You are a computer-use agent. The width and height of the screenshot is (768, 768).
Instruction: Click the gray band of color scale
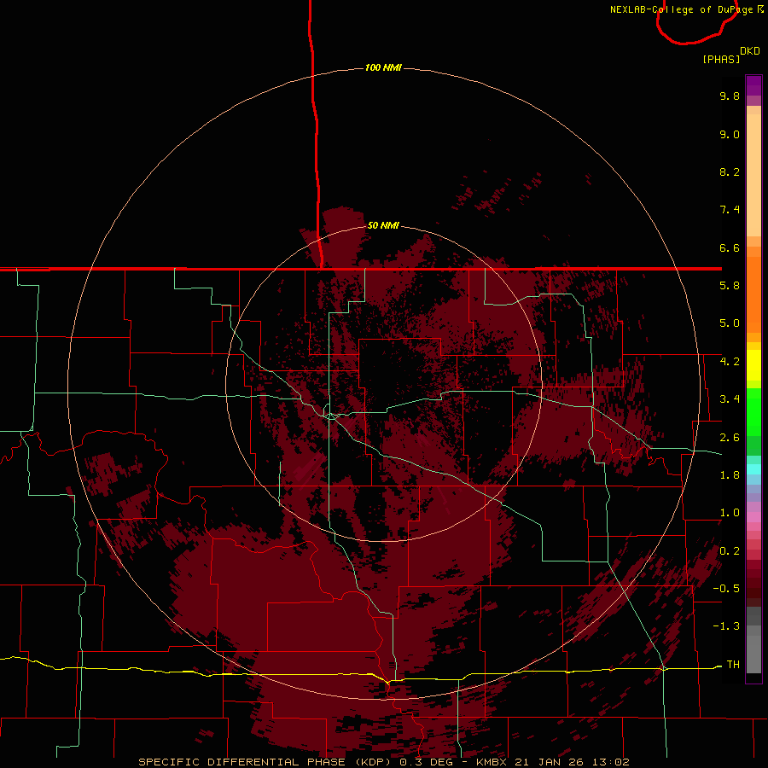(x=753, y=640)
